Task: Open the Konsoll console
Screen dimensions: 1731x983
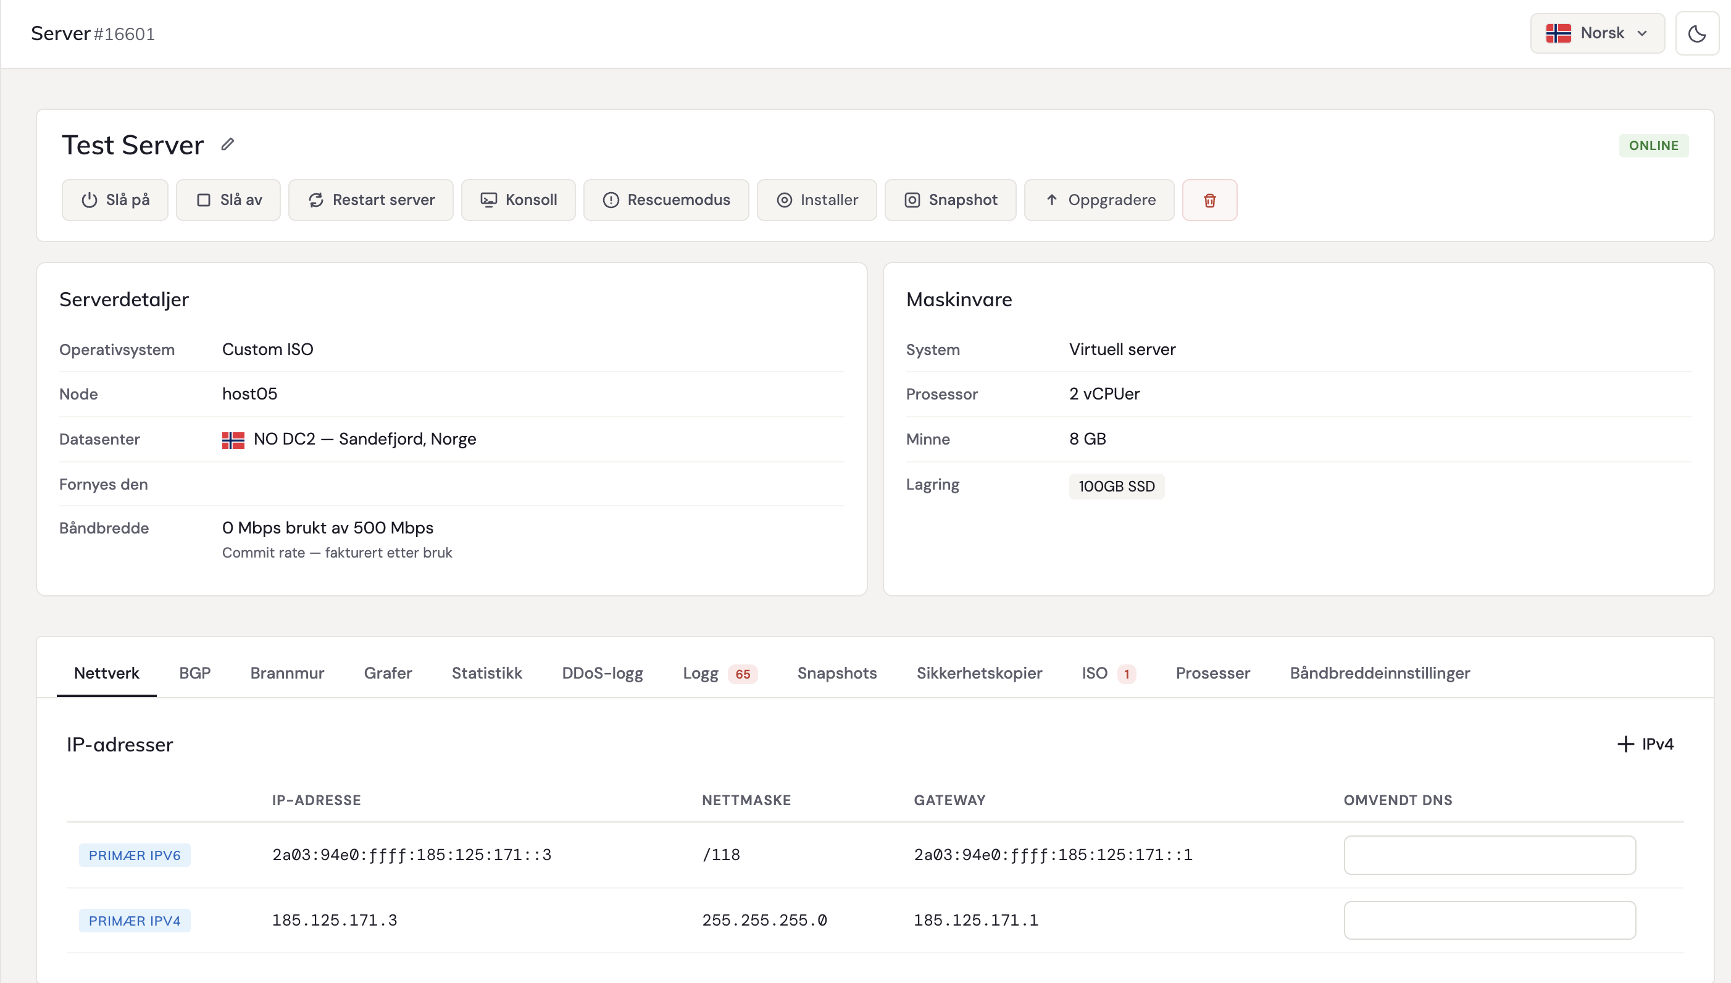Action: (x=519, y=200)
